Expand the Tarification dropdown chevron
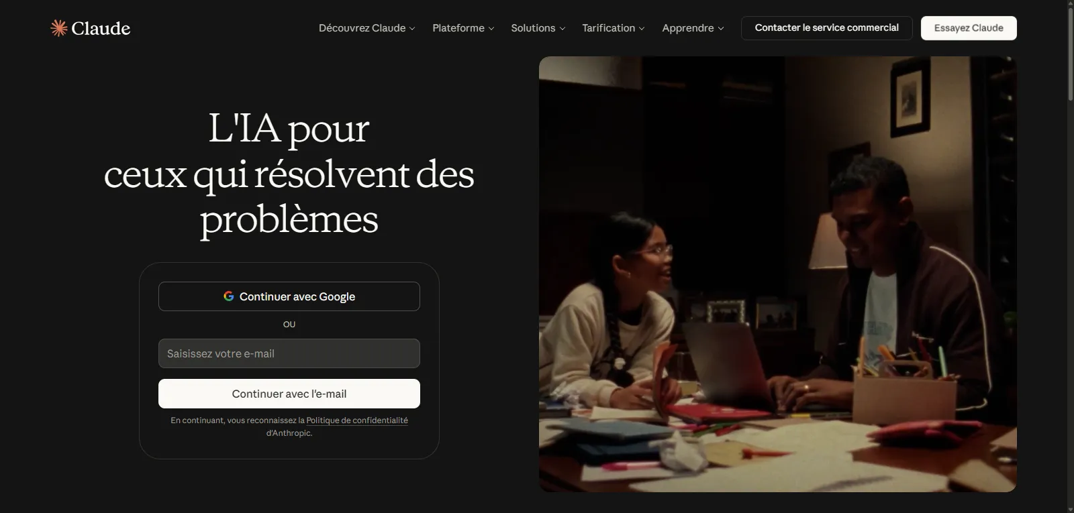Viewport: 1074px width, 513px height. 642,28
